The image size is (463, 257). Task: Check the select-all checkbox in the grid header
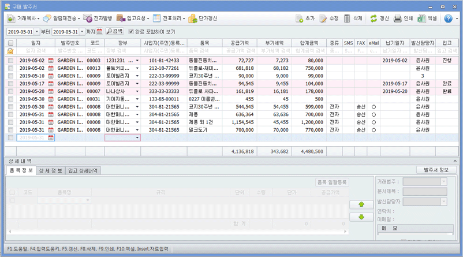(10, 43)
